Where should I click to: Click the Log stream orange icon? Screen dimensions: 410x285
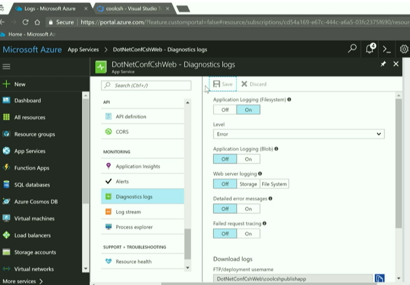click(x=109, y=212)
